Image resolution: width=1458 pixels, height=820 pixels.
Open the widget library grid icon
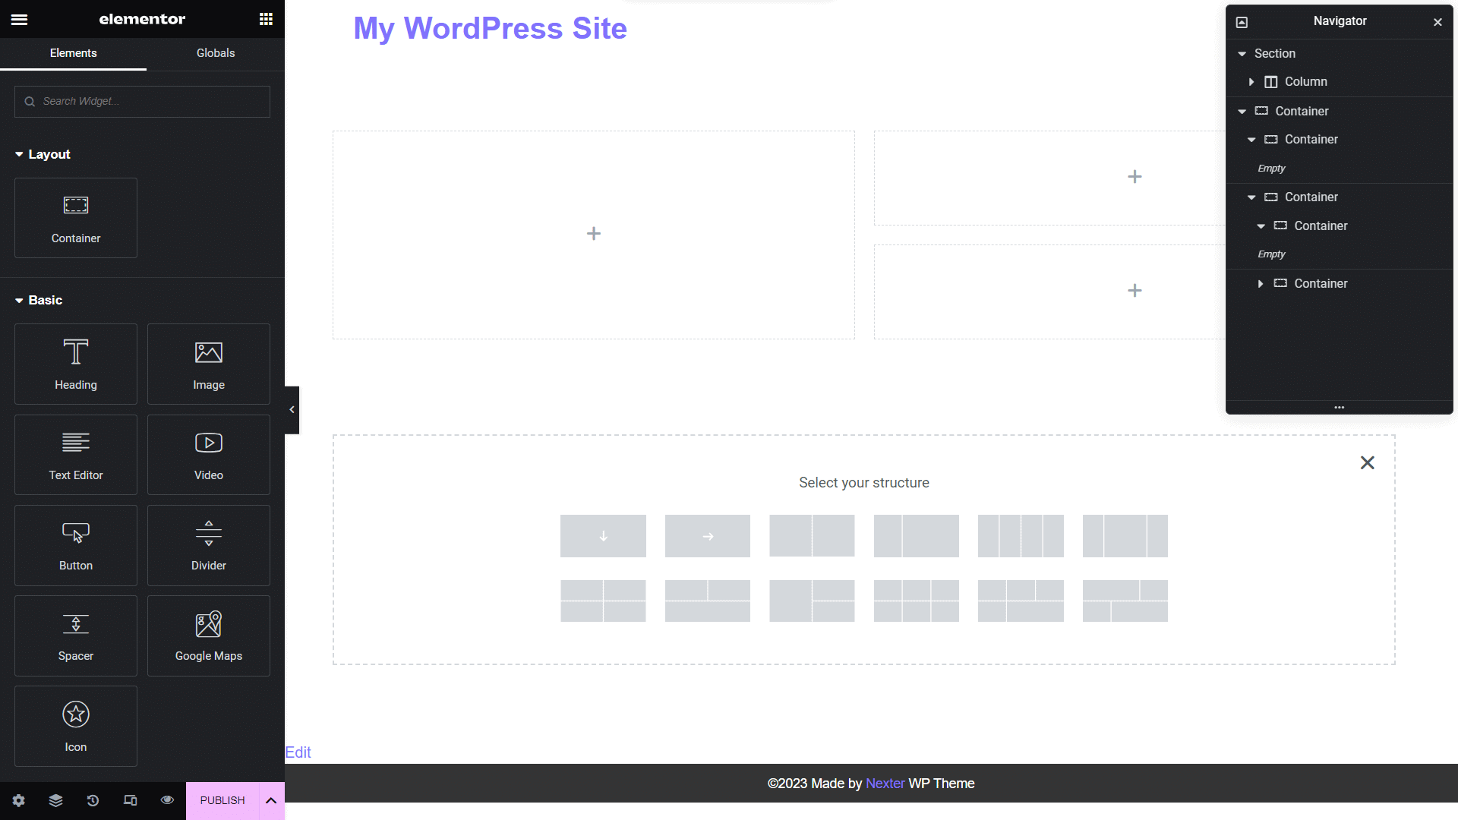point(265,19)
